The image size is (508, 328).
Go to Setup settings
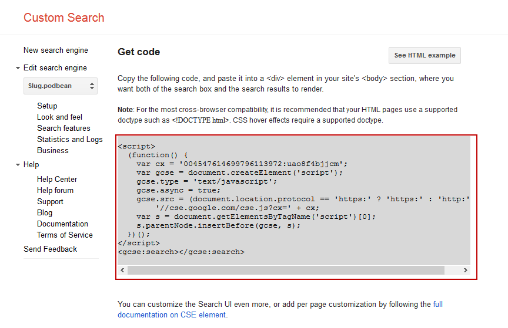point(47,106)
